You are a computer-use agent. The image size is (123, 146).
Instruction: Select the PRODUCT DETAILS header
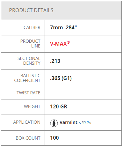(31, 10)
